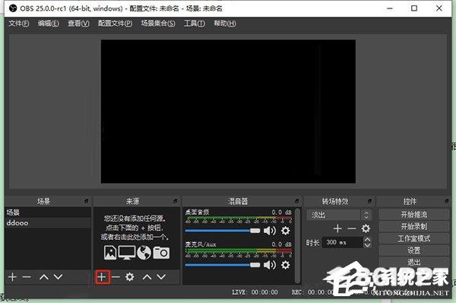Image resolution: width=456 pixels, height=303 pixels.
Task: Open the 帮助(H) menu
Action: click(225, 24)
